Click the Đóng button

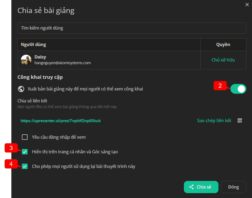coord(234,187)
